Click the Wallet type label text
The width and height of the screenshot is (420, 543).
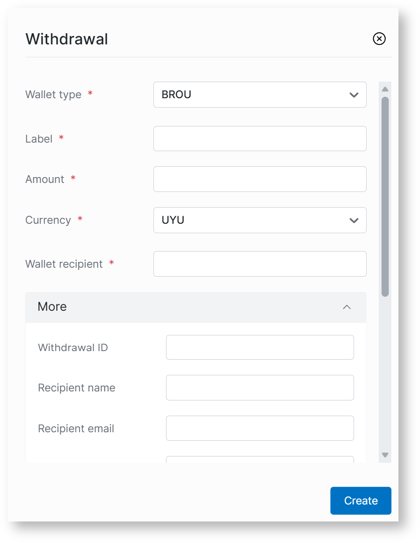pyautogui.click(x=53, y=95)
